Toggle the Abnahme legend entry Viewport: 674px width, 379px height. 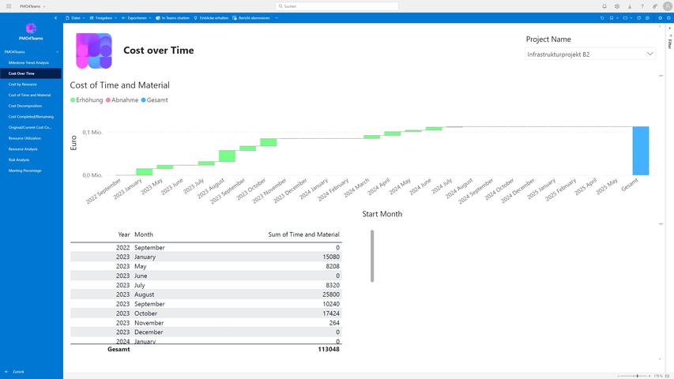pyautogui.click(x=122, y=100)
